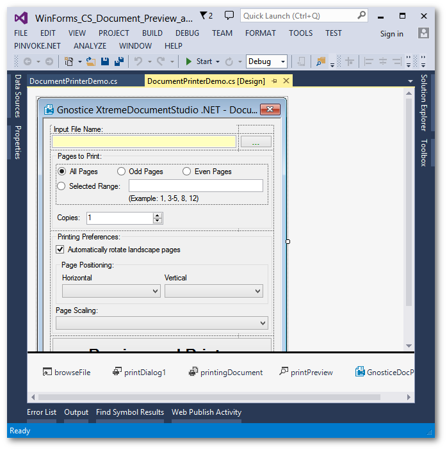Open the Toolbox side panel
This screenshot has height=450, width=447.
tap(424, 153)
